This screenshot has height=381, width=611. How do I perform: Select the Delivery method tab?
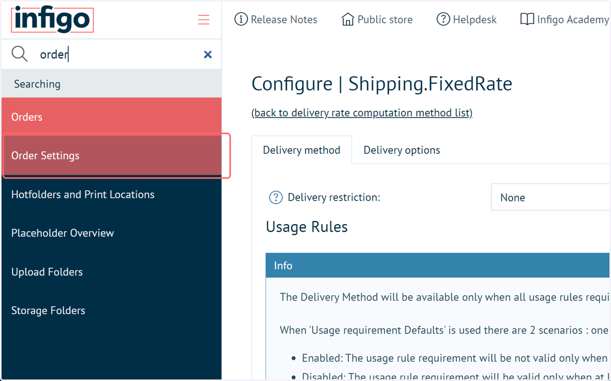tap(301, 150)
